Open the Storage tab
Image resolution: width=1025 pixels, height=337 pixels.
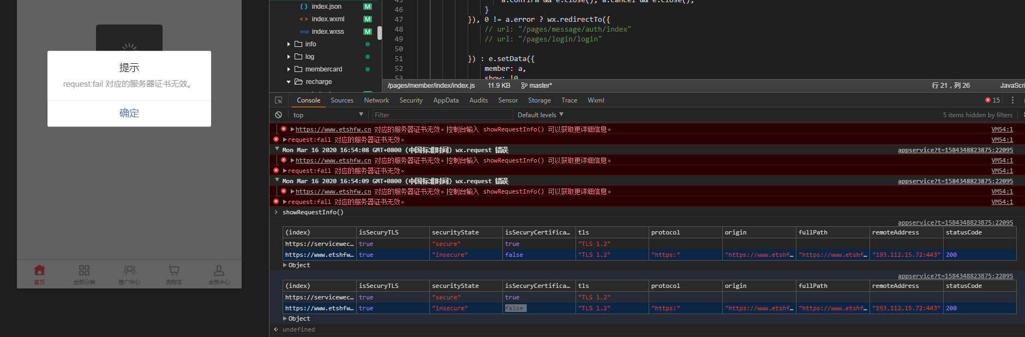tap(540, 100)
